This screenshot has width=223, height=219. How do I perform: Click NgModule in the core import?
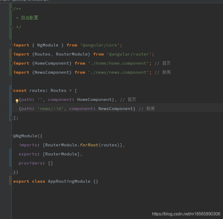[48, 45]
